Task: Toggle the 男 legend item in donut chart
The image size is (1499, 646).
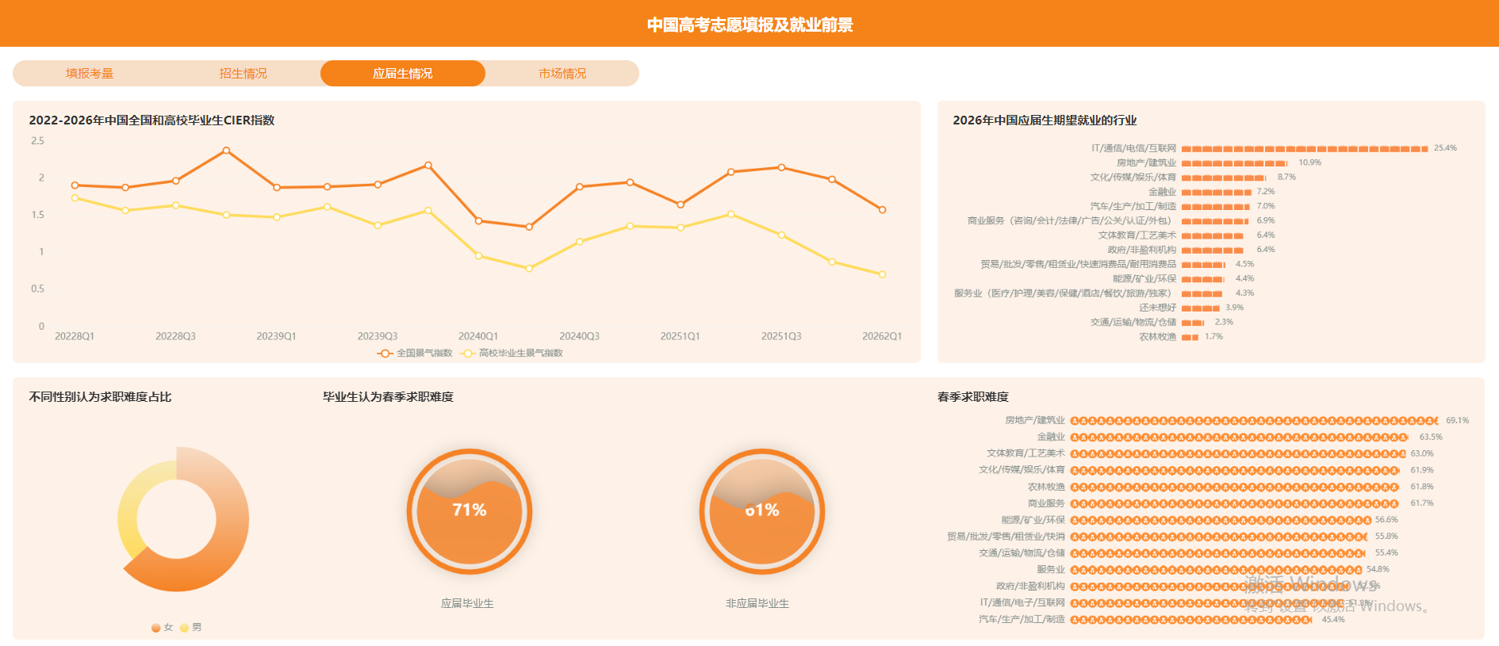Action: point(191,627)
